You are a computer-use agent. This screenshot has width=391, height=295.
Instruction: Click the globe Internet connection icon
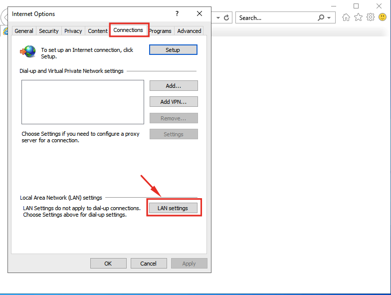28,51
